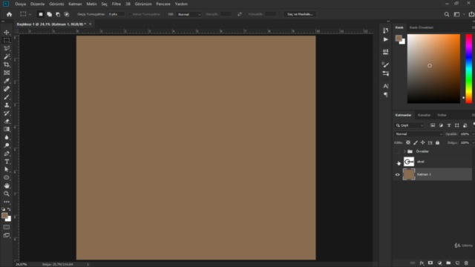Open the Edit Toolbar three-dots menu

click(x=7, y=202)
